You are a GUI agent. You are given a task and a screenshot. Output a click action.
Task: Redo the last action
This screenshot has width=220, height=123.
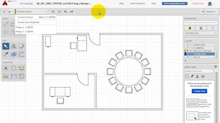click(x=71, y=12)
